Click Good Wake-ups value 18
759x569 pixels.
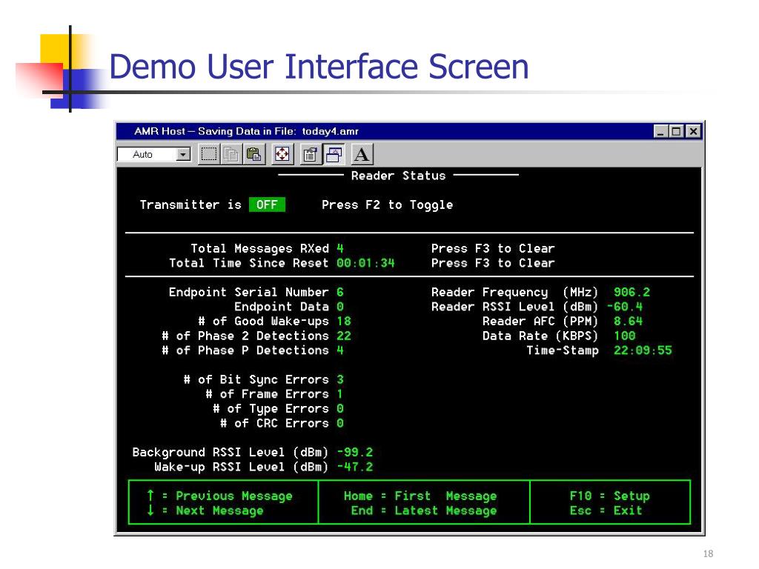point(344,322)
